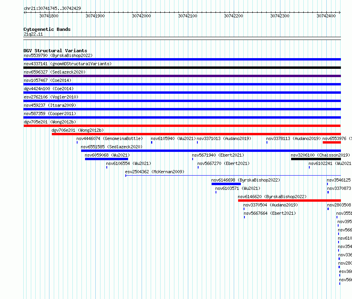The width and height of the screenshot is (352, 299).
Task: Open nsv1057467 (Coe2014) variant label
Action: [47, 80]
